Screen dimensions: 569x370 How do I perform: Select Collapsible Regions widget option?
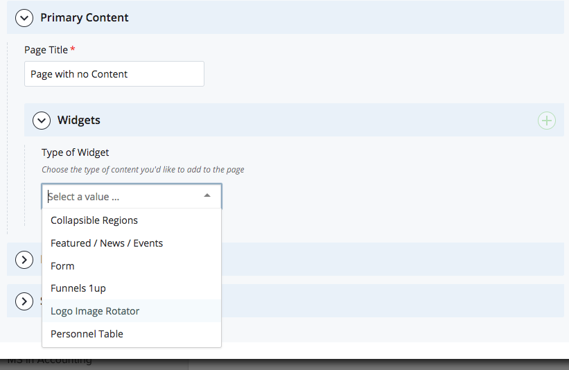94,220
